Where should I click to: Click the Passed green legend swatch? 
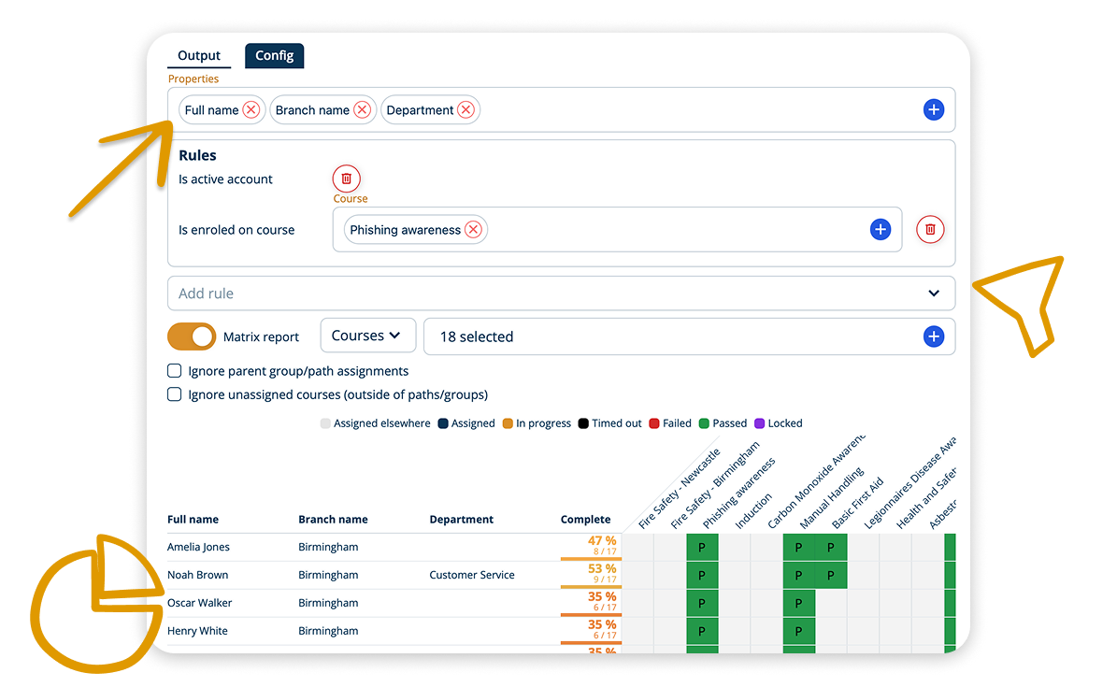(x=704, y=423)
